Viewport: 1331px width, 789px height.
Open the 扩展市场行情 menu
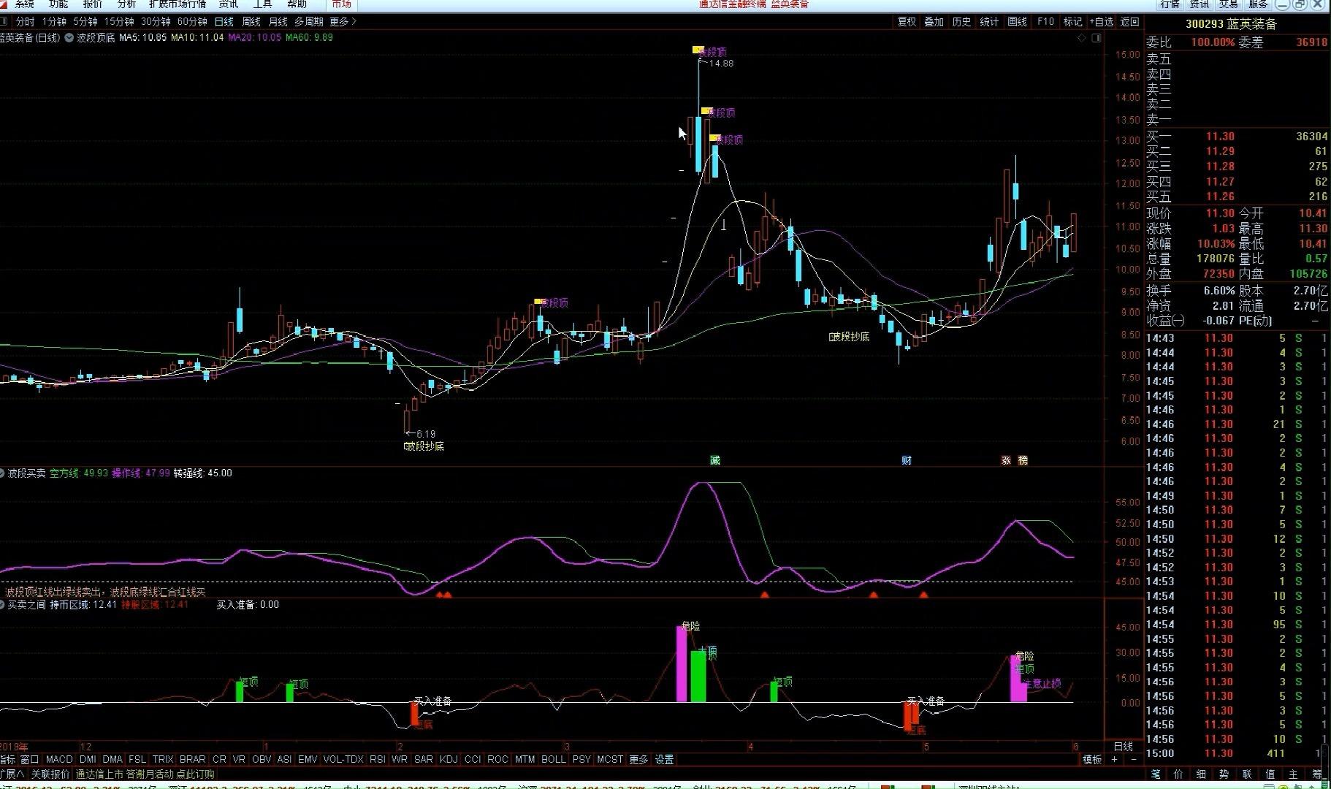[x=178, y=4]
